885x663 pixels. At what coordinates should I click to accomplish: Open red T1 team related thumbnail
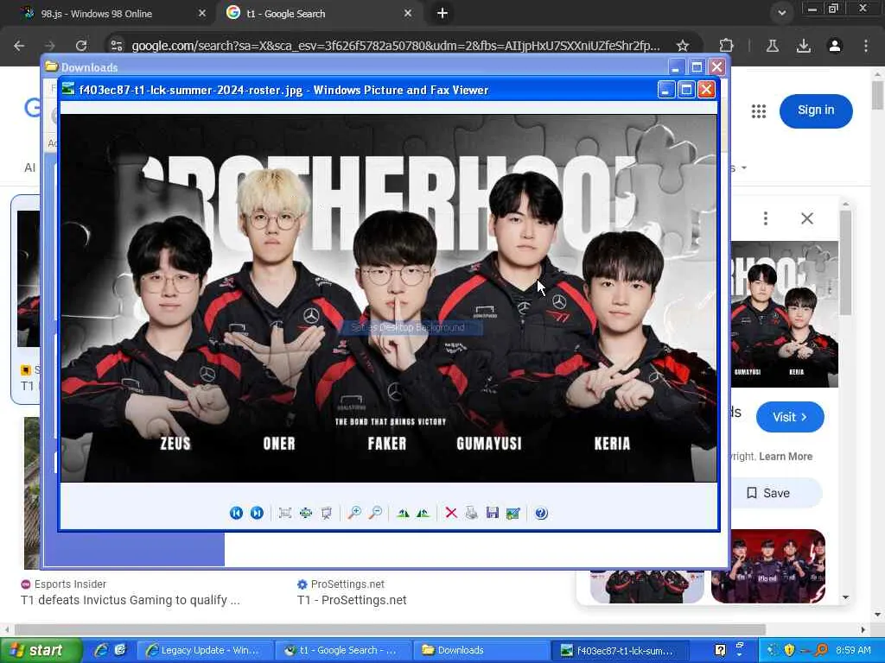tap(768, 565)
